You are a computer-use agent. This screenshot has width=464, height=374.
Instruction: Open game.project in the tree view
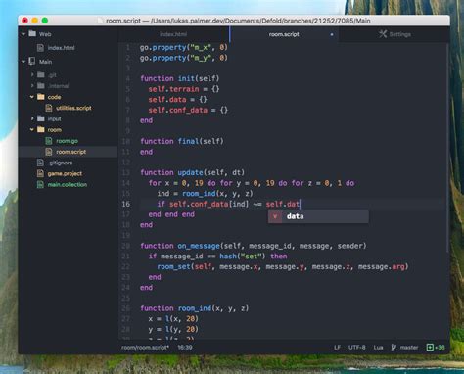[x=65, y=173]
